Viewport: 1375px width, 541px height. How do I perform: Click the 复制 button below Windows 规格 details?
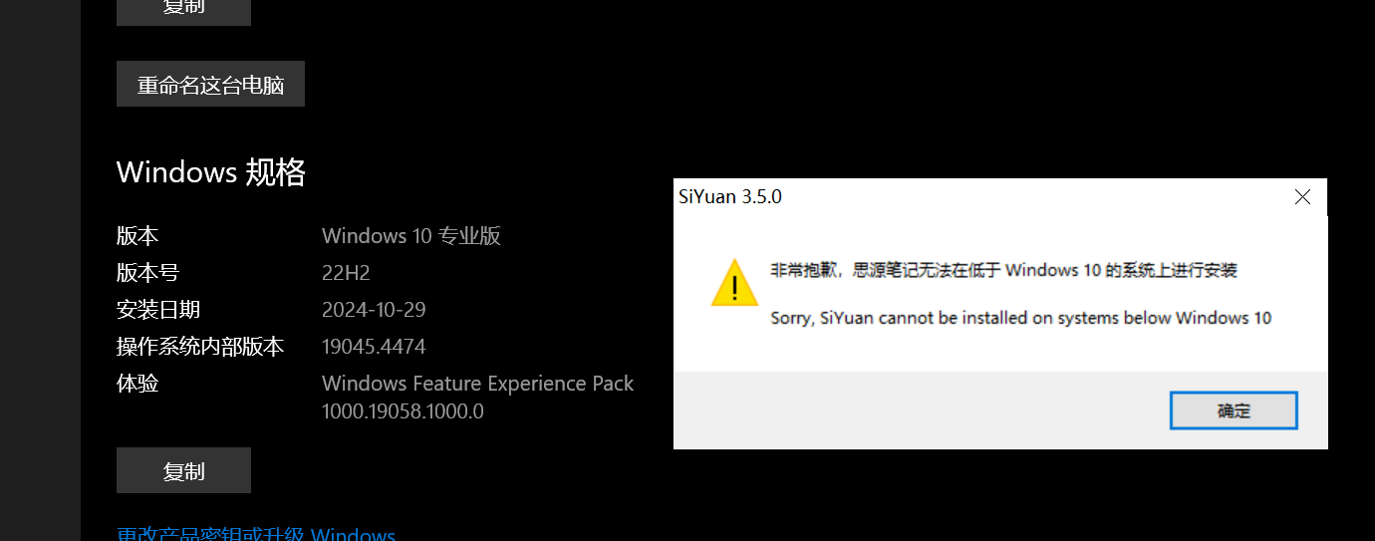click(183, 470)
